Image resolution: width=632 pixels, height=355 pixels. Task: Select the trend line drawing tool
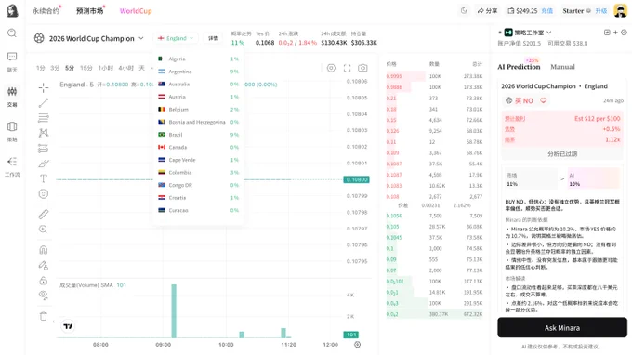pos(44,103)
